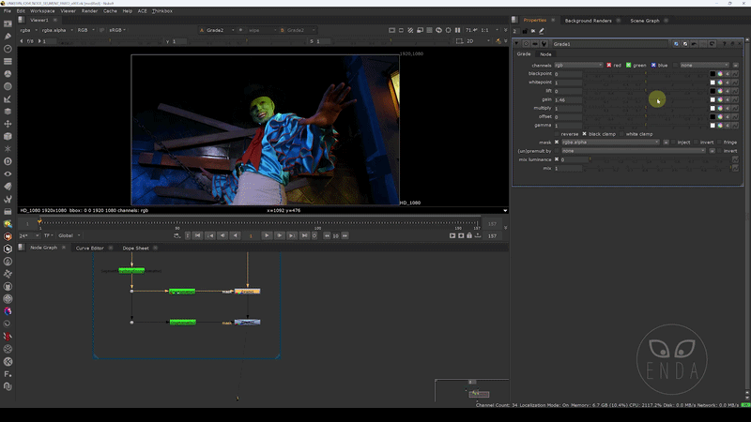Click the play backward button in timeline
The width and height of the screenshot is (751, 422).
[234, 235]
